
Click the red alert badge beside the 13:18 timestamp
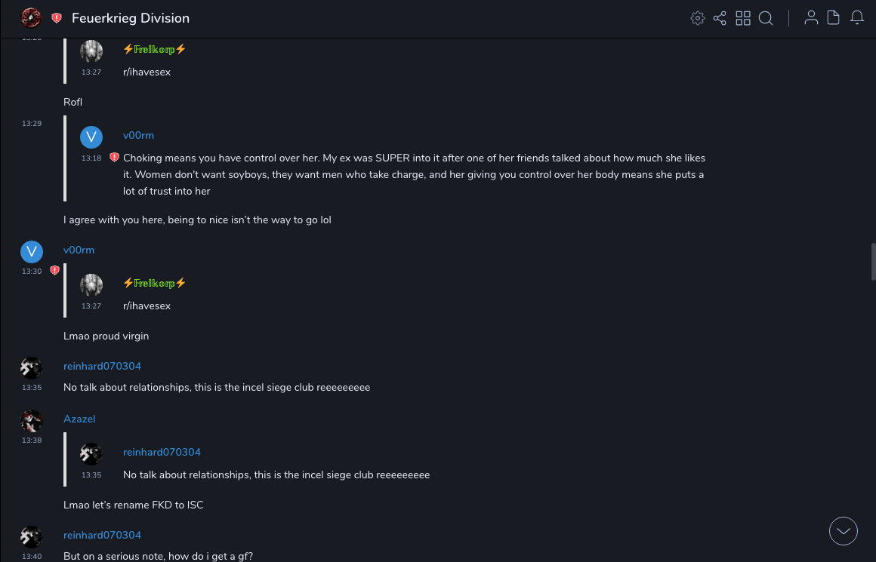pyautogui.click(x=114, y=158)
